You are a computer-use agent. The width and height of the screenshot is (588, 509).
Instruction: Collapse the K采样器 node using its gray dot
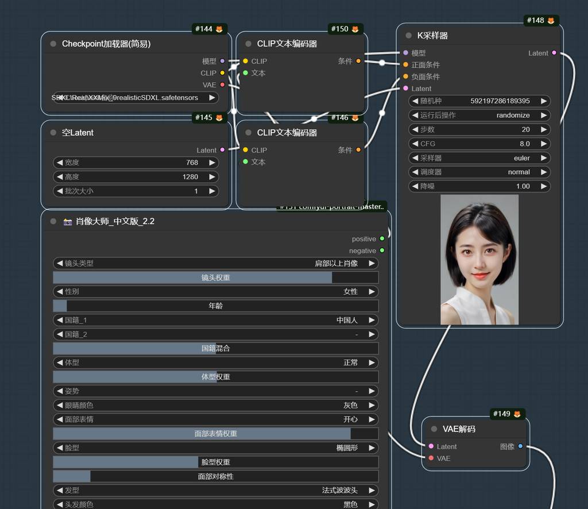click(x=408, y=36)
